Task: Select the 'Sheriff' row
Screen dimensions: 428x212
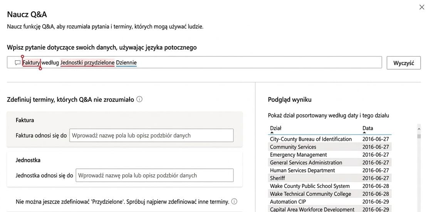Action: pyautogui.click(x=330, y=178)
